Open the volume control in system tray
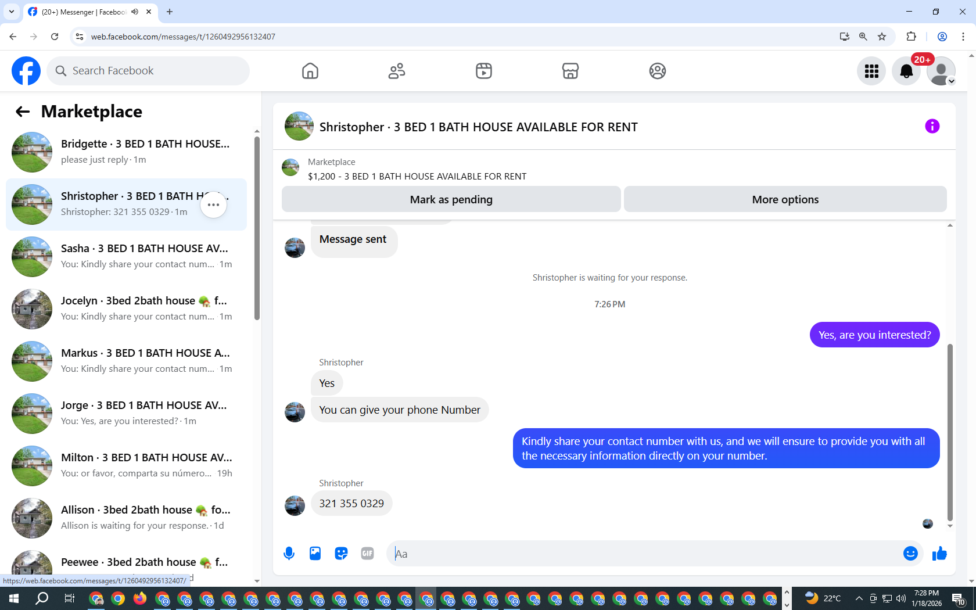Screen dimensions: 976x610 pos(901,598)
